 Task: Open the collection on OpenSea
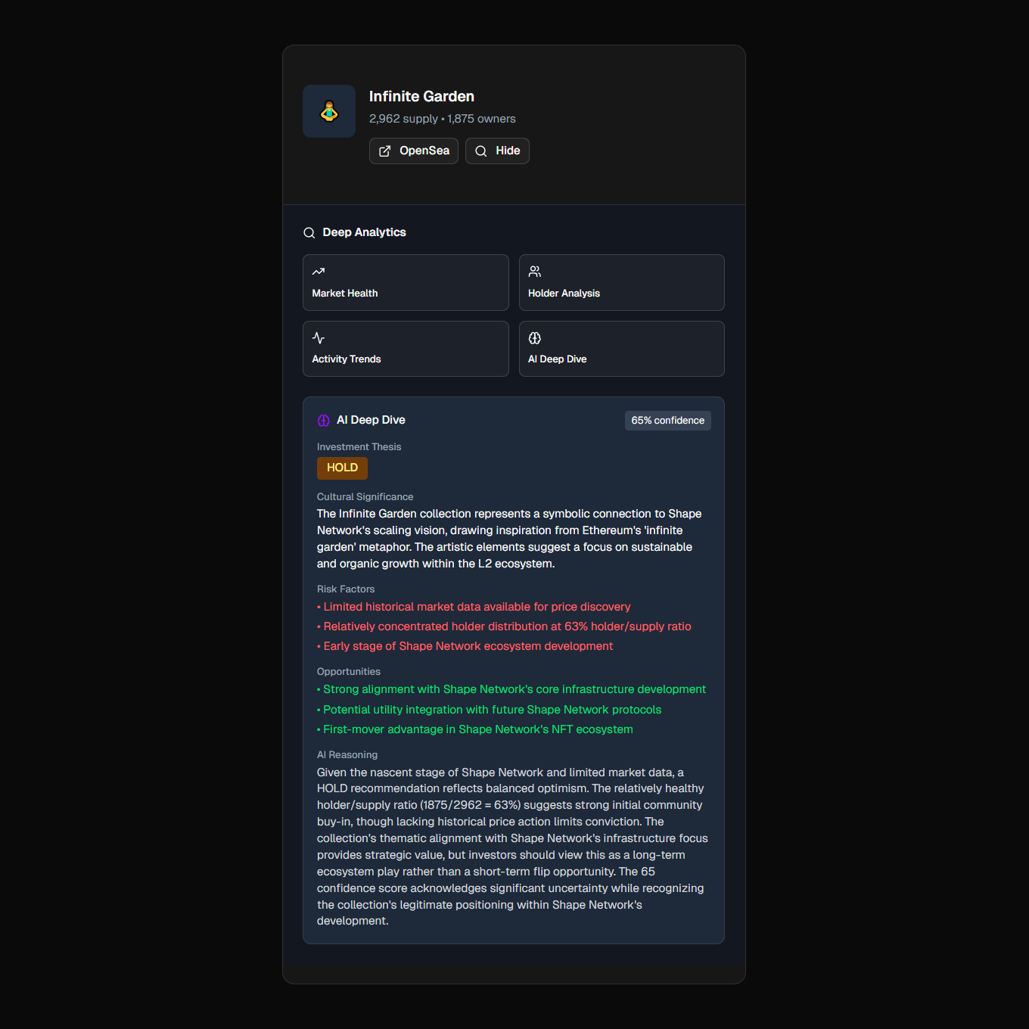[413, 151]
